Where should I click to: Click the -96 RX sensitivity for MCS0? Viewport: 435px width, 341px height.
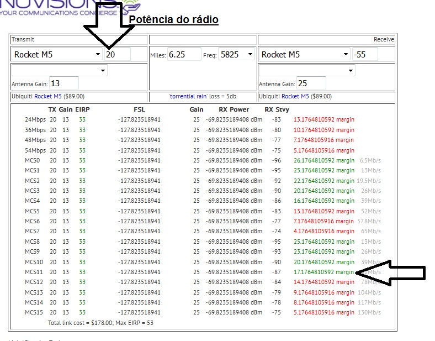point(277,160)
